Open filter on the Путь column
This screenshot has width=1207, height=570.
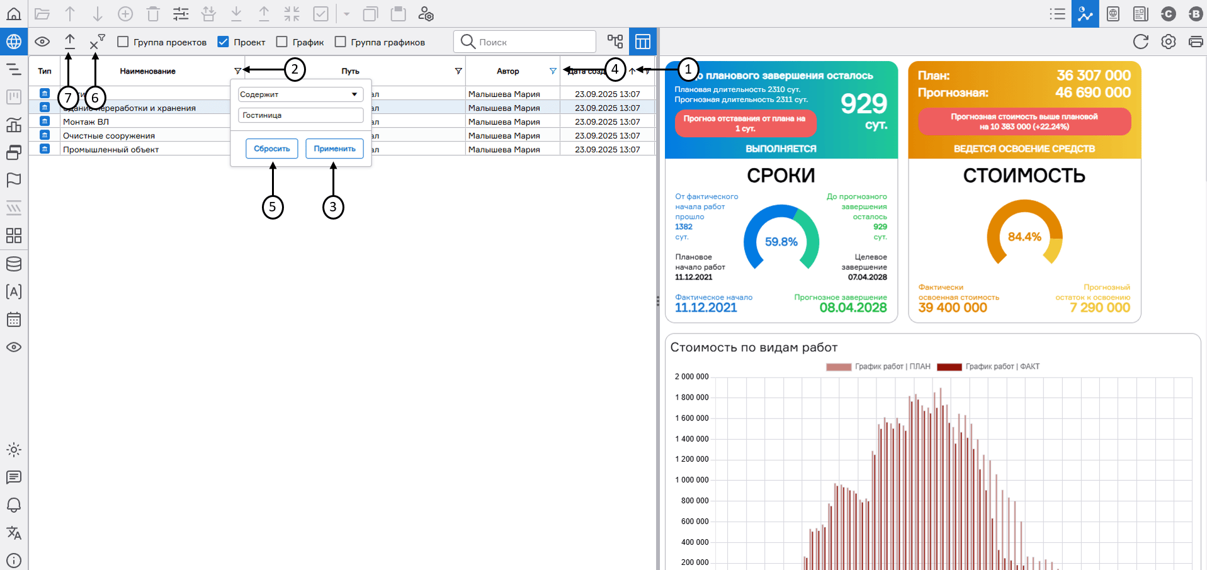[458, 71]
